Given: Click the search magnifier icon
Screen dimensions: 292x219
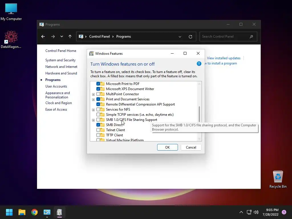Looking at the screenshot, I should tap(251, 36).
